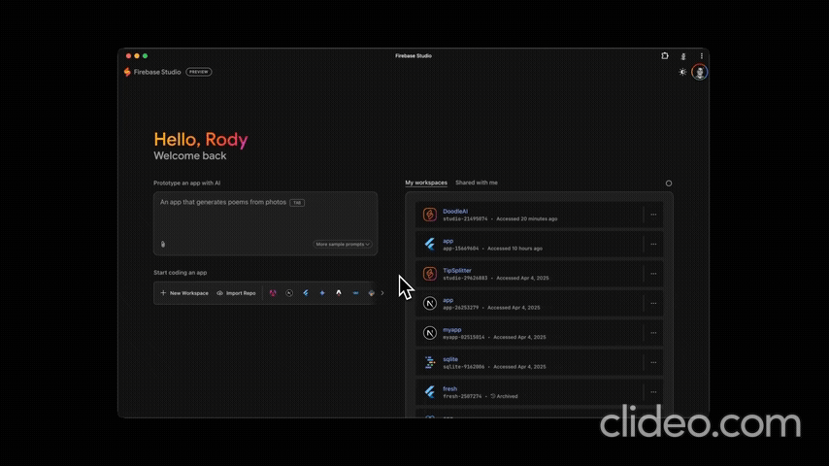Click Next.js icon of app-26253279 workspace
Screen dimensions: 829x466
(430, 303)
